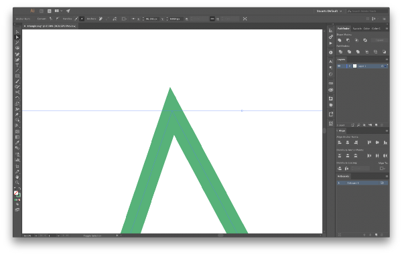This screenshot has width=402, height=255.
Task: Click Vertical Align Top in Align panel
Action: point(369,143)
